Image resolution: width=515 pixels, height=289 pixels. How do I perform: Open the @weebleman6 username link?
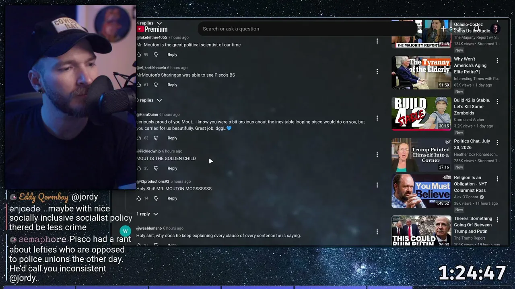[149, 228]
